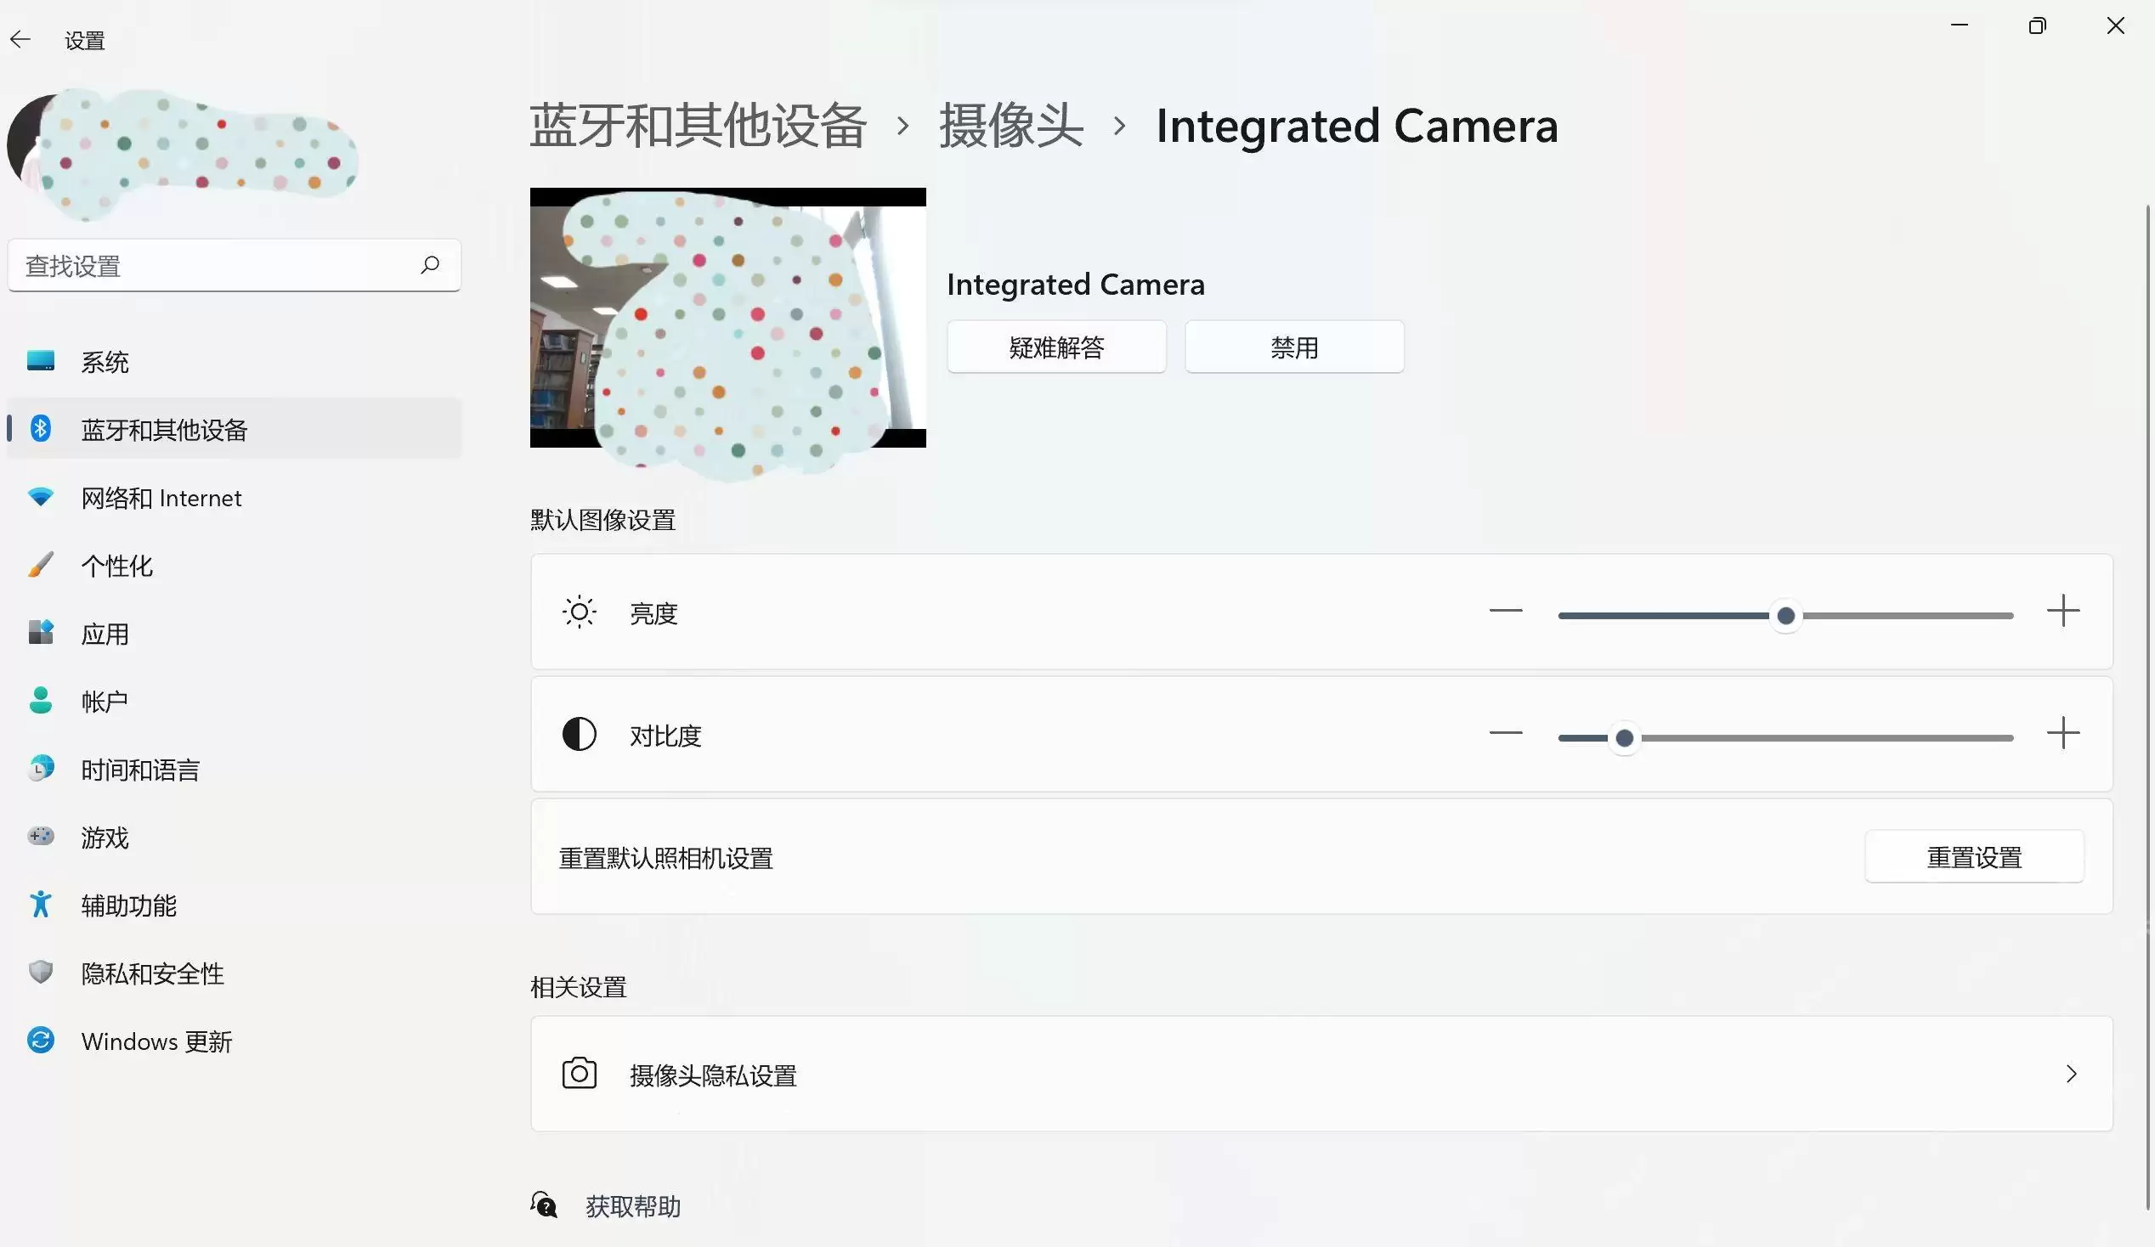
Task: Click the 查找设置 search field
Action: click(235, 266)
